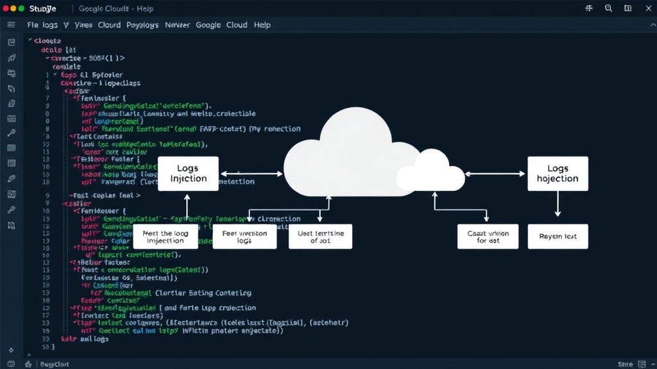Click the Fast coplee leal line
657x369 pixels.
(x=105, y=195)
